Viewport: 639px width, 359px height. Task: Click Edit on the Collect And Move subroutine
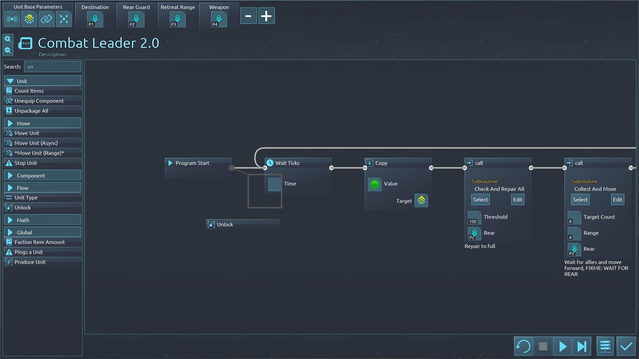[x=617, y=199]
